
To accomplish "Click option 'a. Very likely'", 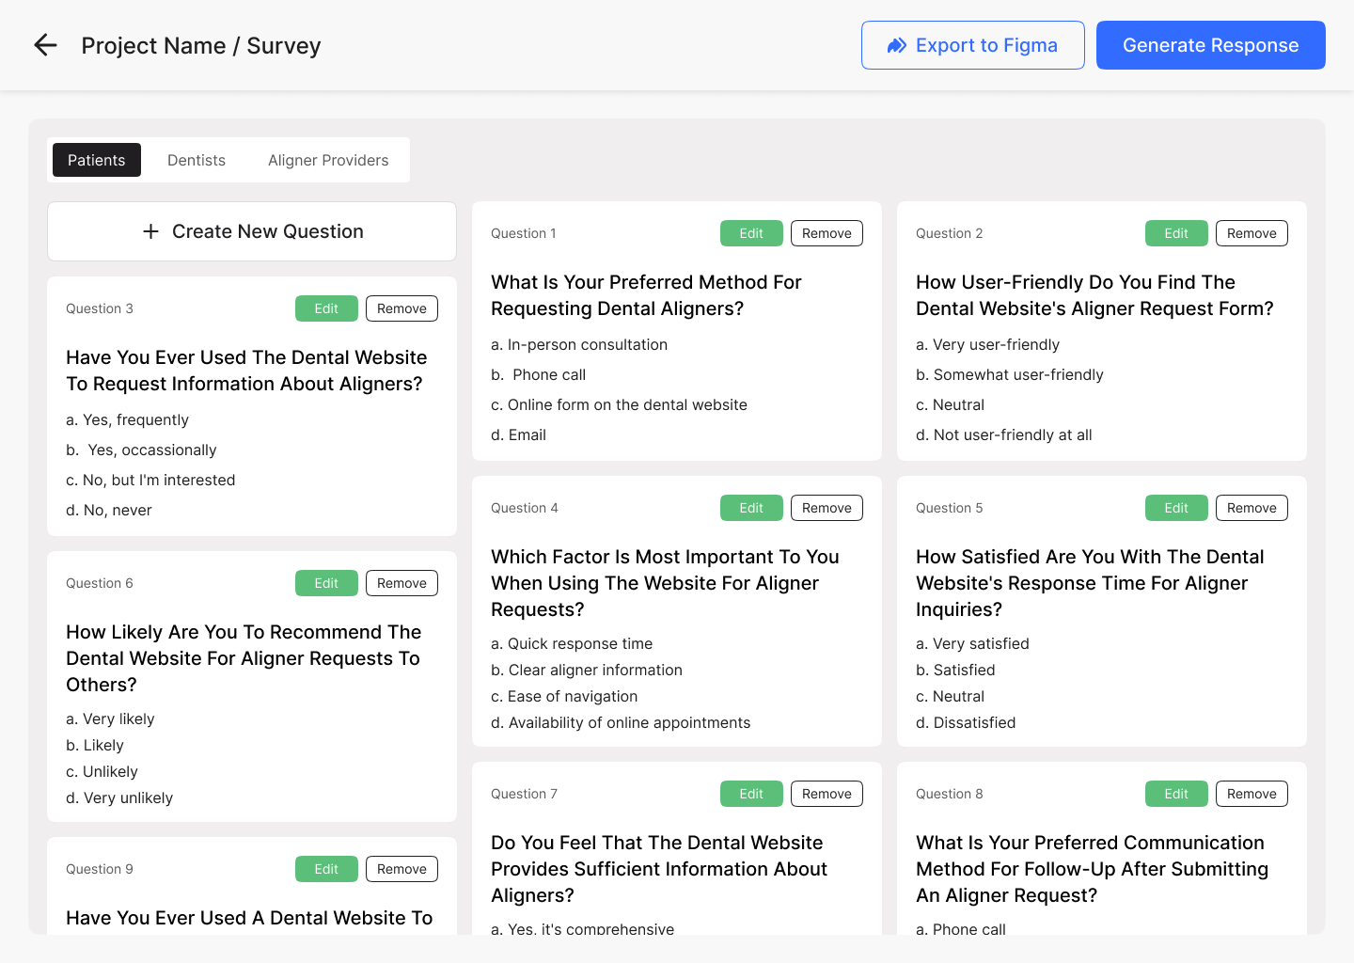I will point(110,719).
